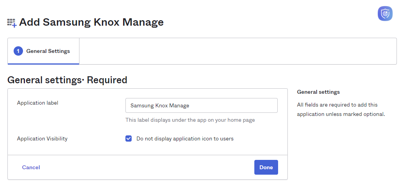Screen dimensions: 400x184
Task: Uncheck Do not display application icon to users
Action: pos(129,138)
